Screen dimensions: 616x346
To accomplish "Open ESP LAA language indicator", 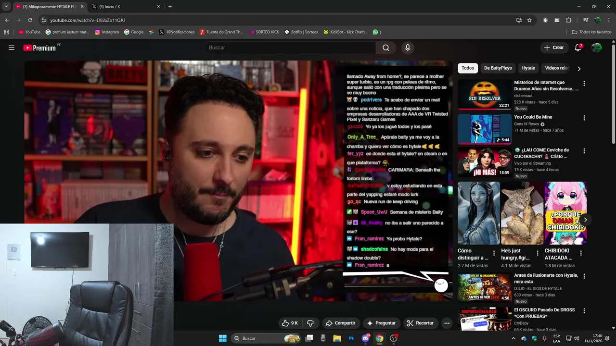I will pyautogui.click(x=557, y=338).
